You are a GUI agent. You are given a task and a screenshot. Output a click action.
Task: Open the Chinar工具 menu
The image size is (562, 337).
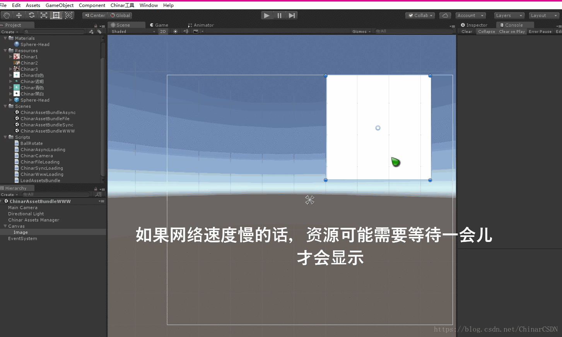[122, 5]
